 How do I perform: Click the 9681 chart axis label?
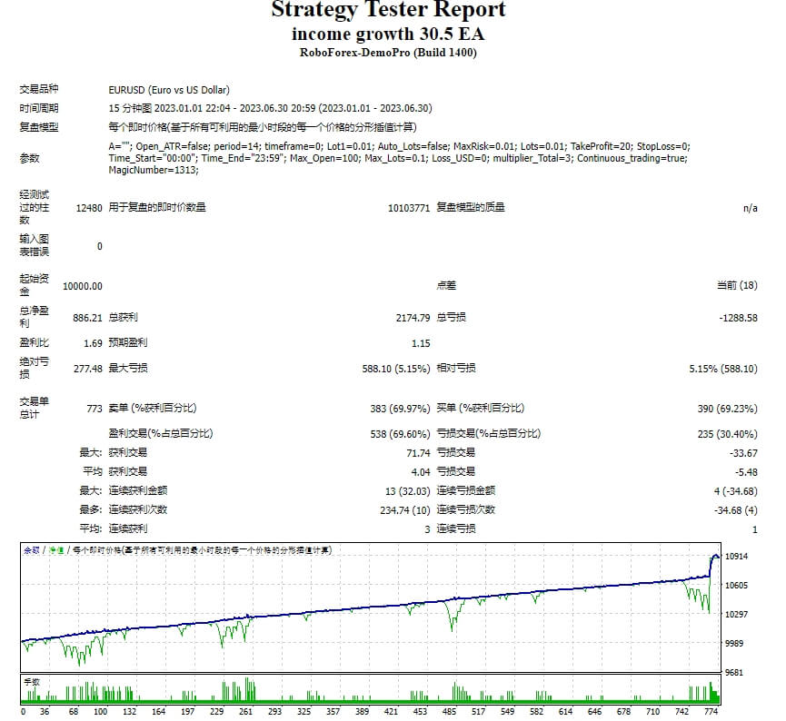coord(734,672)
